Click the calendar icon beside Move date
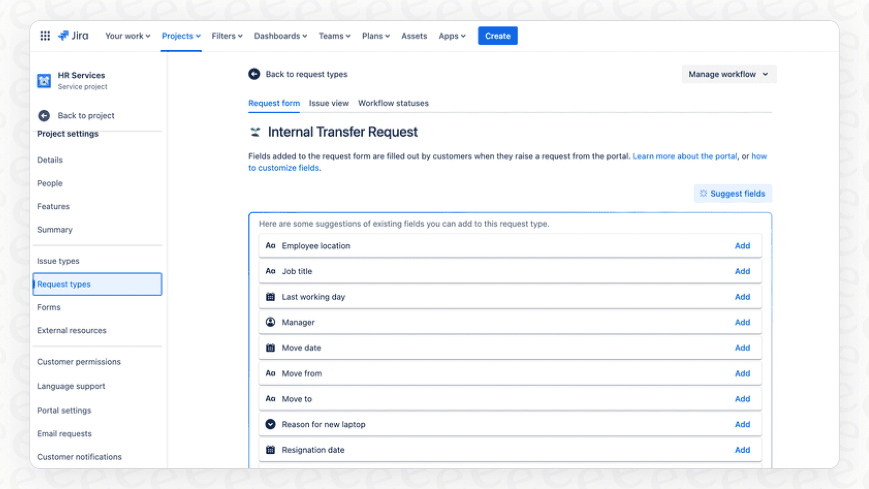The height and width of the screenshot is (489, 869). pyautogui.click(x=270, y=348)
